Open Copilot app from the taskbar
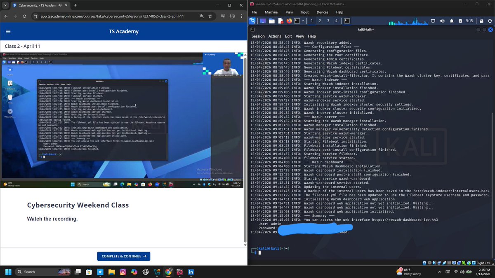The image size is (495, 278). point(134,272)
